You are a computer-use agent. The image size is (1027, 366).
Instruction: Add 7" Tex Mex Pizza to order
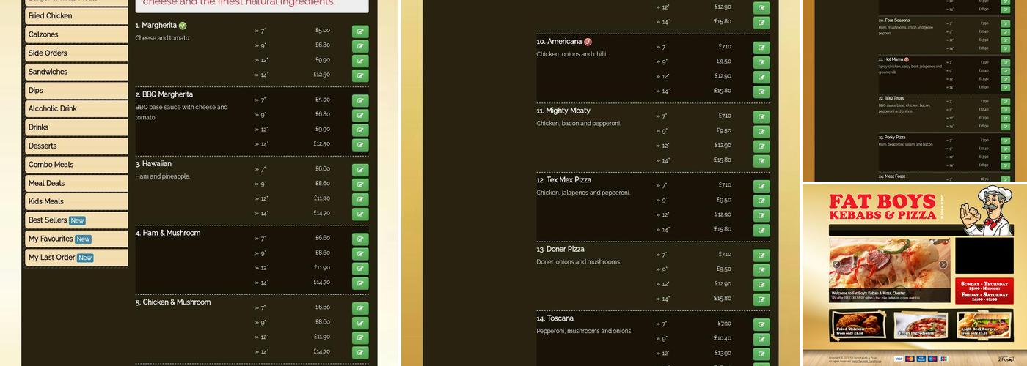click(761, 186)
